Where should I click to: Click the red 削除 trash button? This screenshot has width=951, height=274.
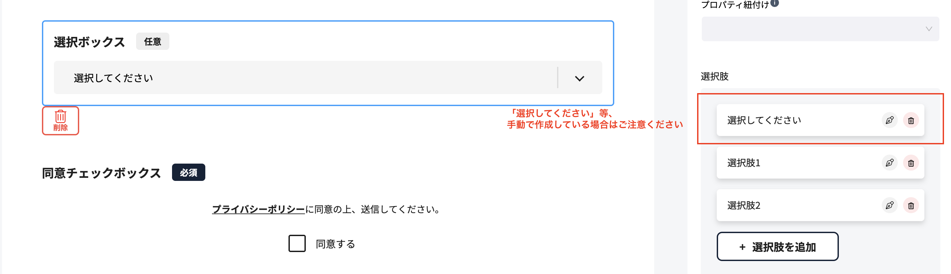tap(61, 121)
